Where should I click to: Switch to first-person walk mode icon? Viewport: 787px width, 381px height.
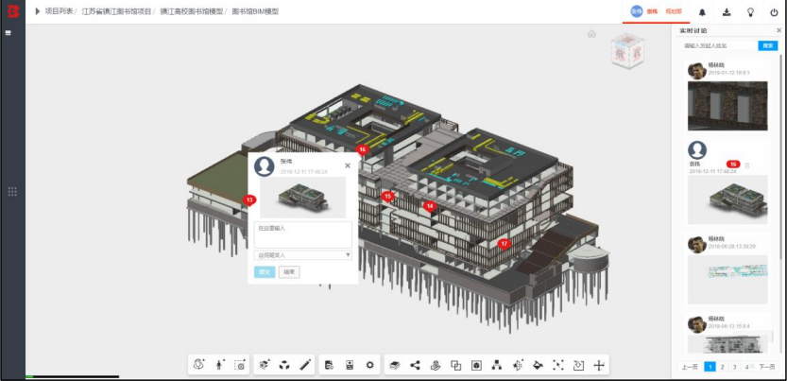click(220, 365)
